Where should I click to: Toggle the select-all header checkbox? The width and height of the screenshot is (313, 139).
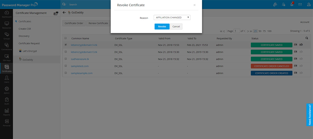click(66, 38)
